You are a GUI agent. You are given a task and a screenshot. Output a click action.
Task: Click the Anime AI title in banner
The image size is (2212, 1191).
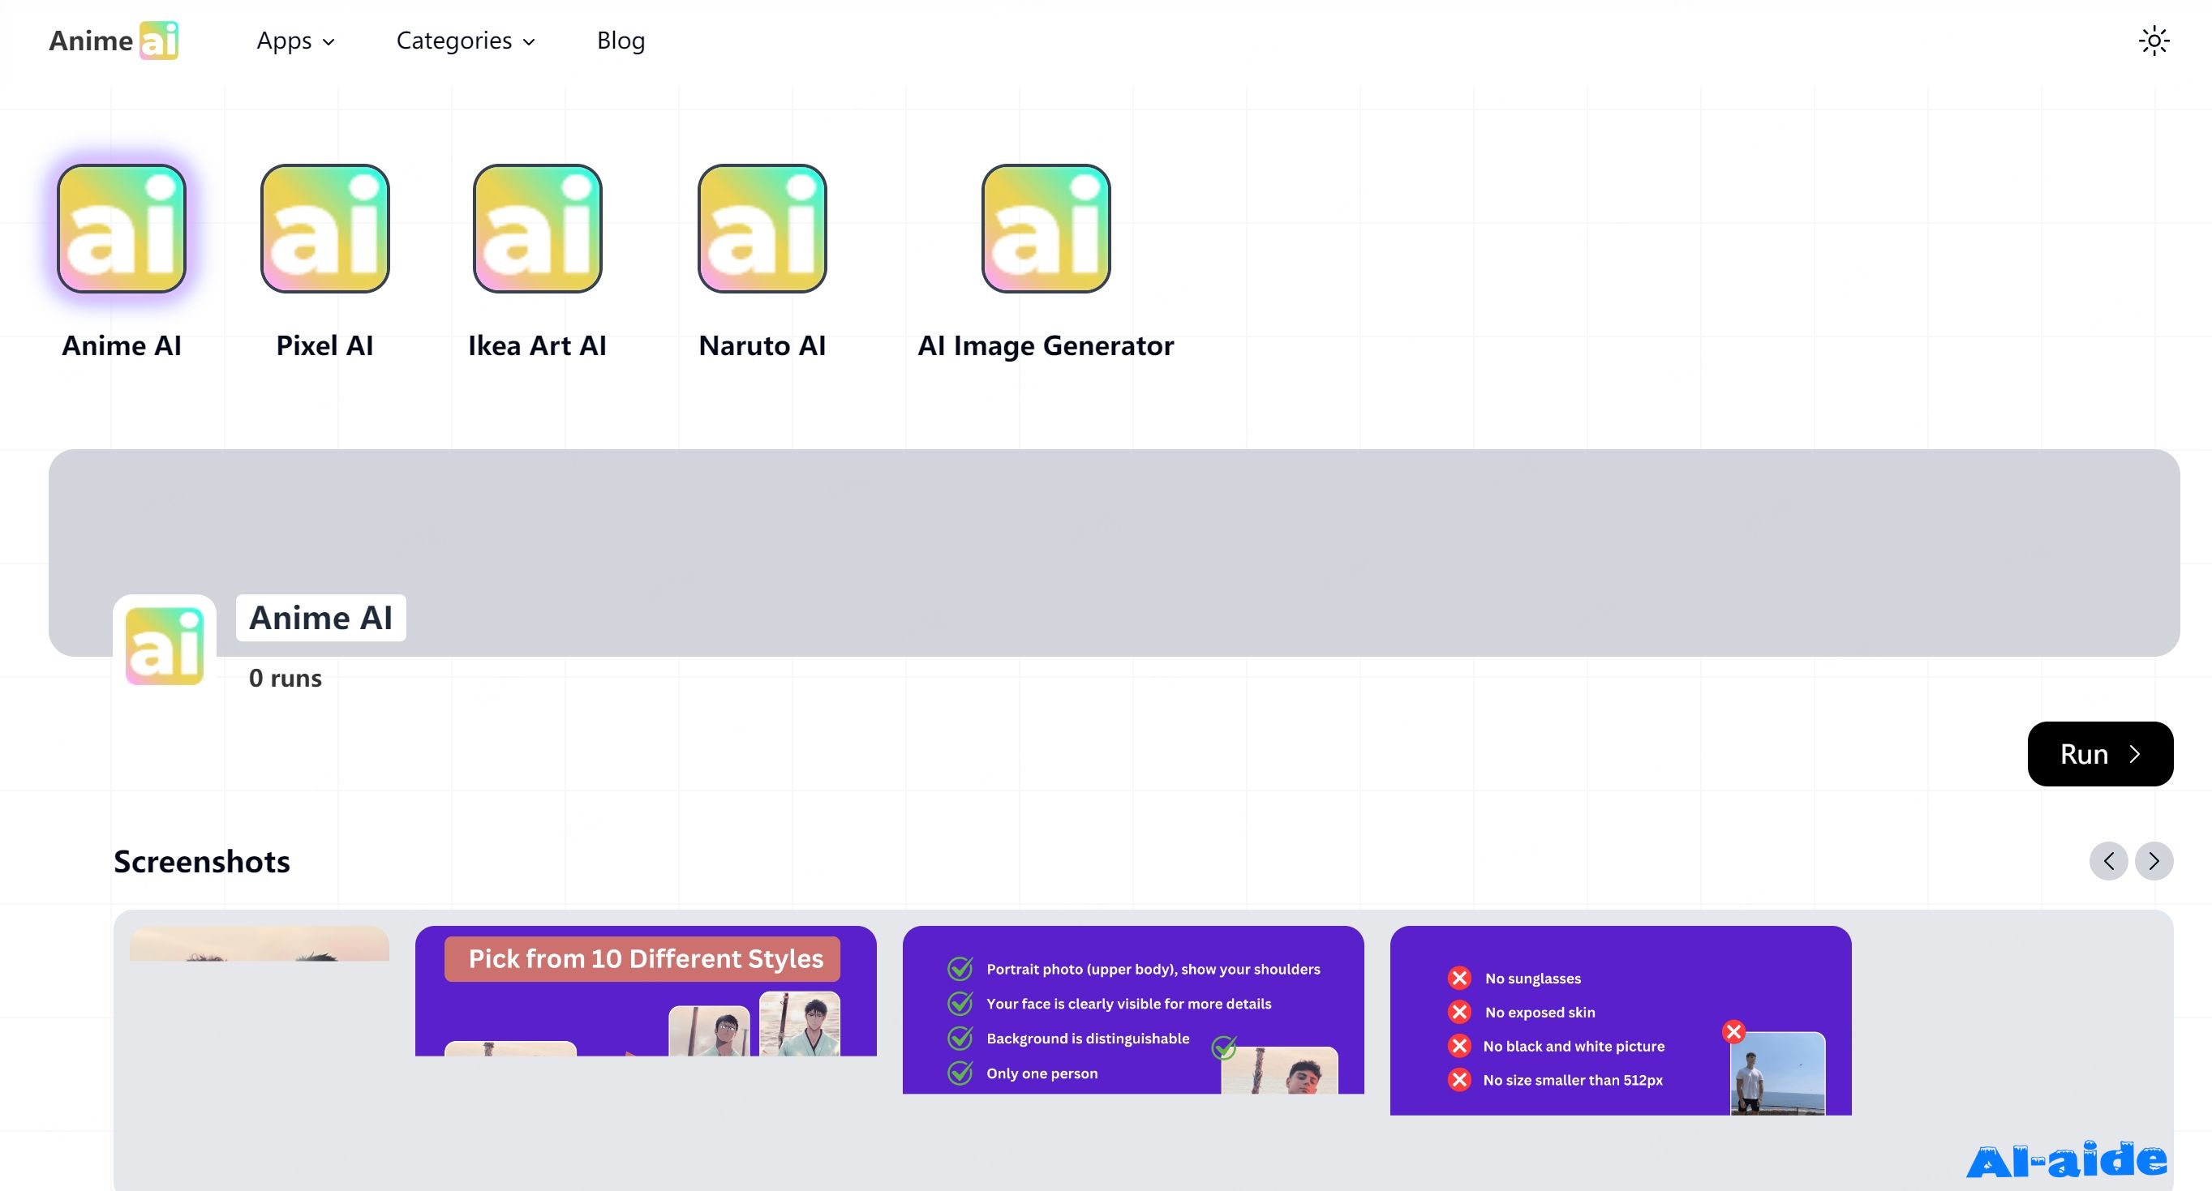pyautogui.click(x=321, y=618)
